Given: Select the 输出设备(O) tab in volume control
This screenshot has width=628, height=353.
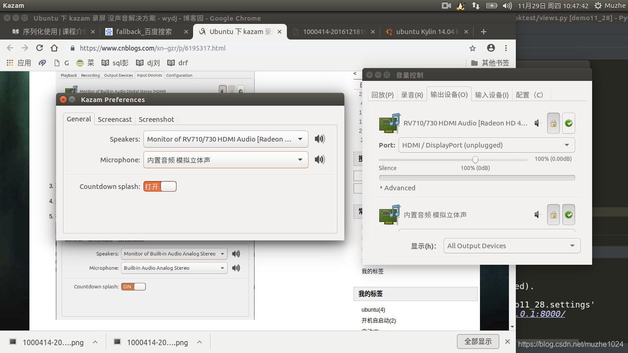Looking at the screenshot, I should click(x=449, y=94).
